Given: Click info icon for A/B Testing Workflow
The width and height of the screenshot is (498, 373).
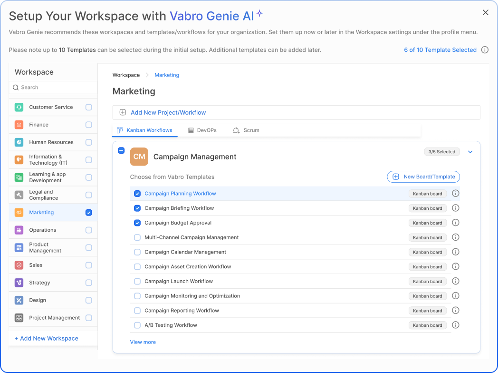Looking at the screenshot, I should [455, 325].
